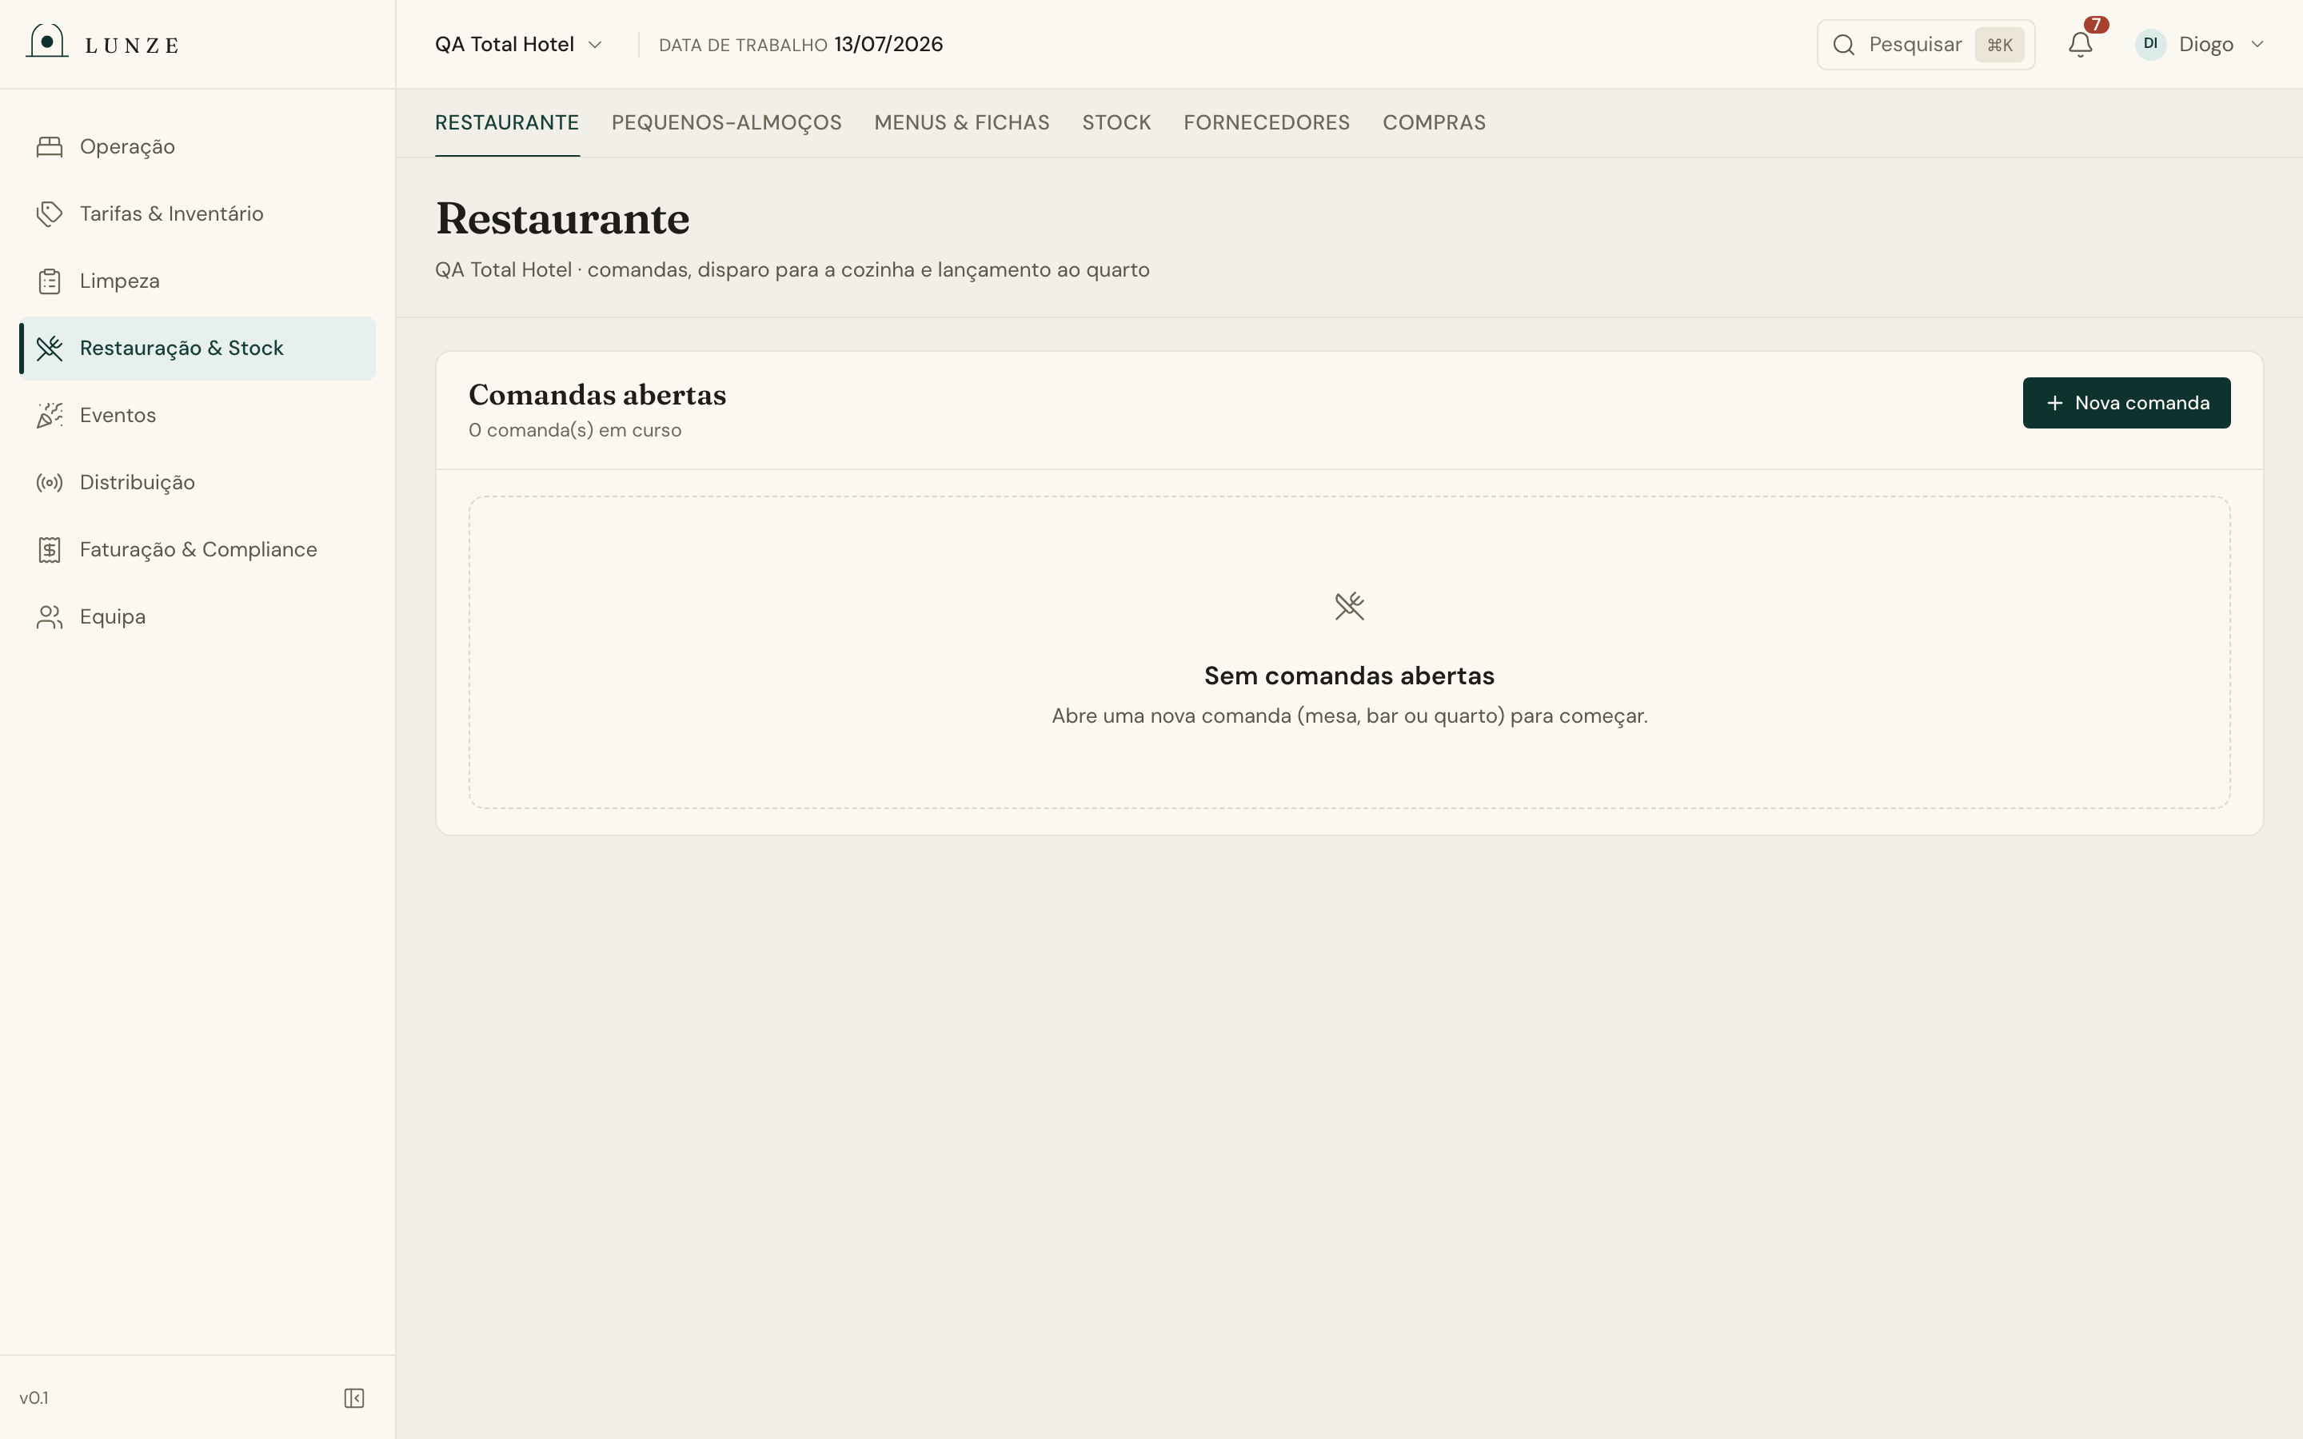Create a Nova comanda
2303x1439 pixels.
click(2126, 403)
